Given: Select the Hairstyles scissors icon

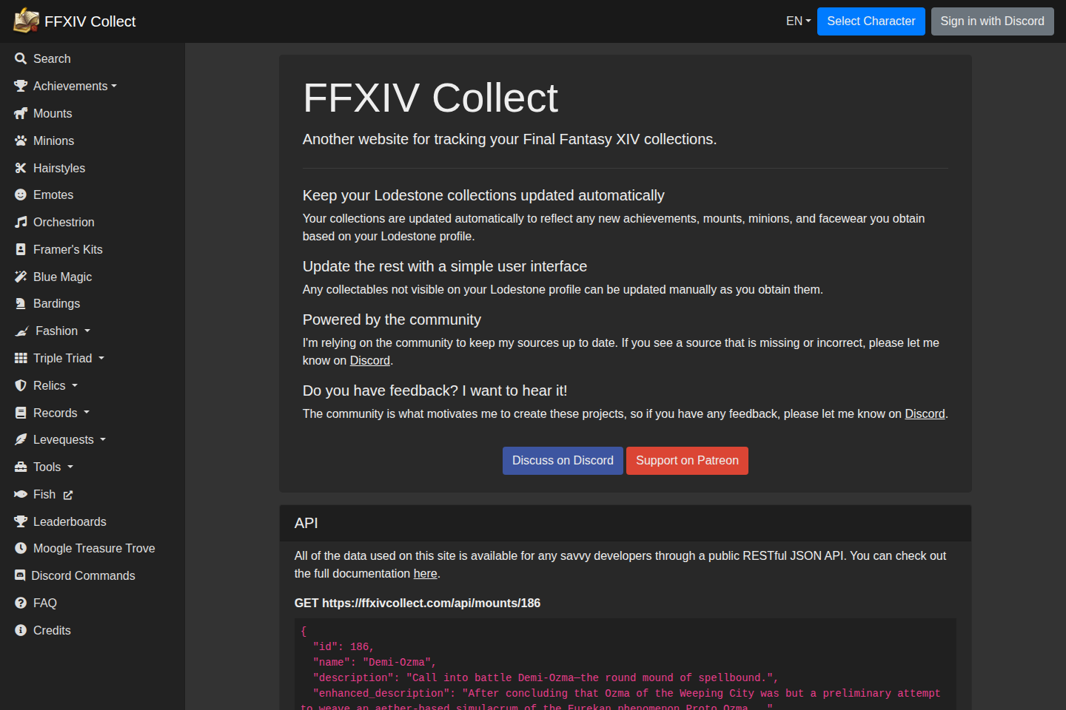Looking at the screenshot, I should 21,168.
